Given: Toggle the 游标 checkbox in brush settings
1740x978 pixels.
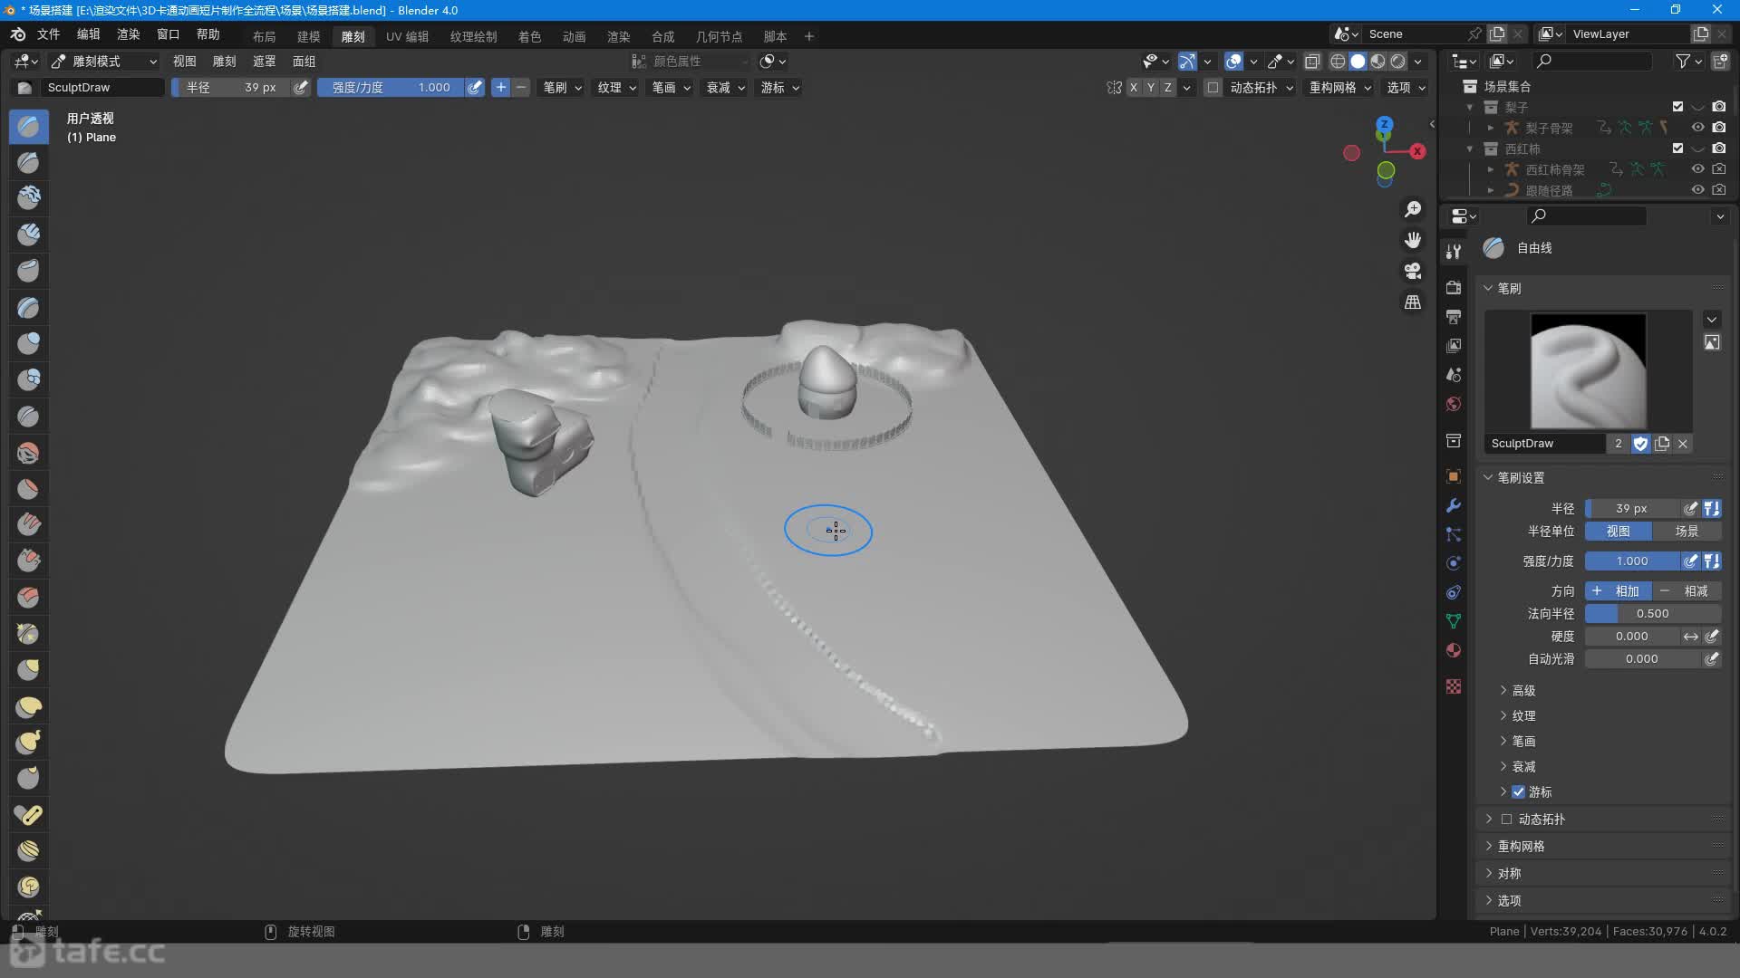Looking at the screenshot, I should tap(1518, 791).
